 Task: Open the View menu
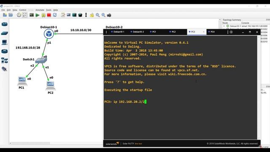coord(15,10)
